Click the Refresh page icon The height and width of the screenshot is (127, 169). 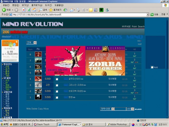pos(29,10)
